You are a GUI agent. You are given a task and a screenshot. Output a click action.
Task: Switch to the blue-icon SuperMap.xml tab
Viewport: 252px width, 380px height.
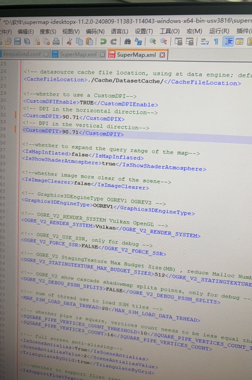(x=78, y=55)
